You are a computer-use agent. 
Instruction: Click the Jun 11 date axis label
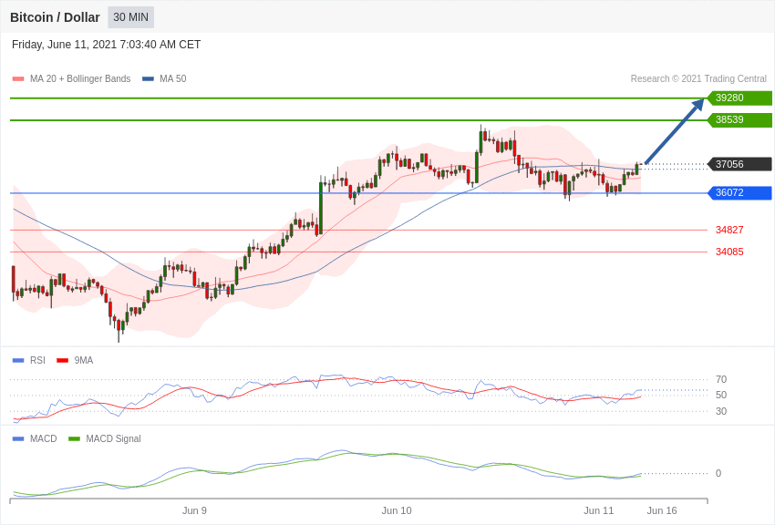[x=598, y=510]
